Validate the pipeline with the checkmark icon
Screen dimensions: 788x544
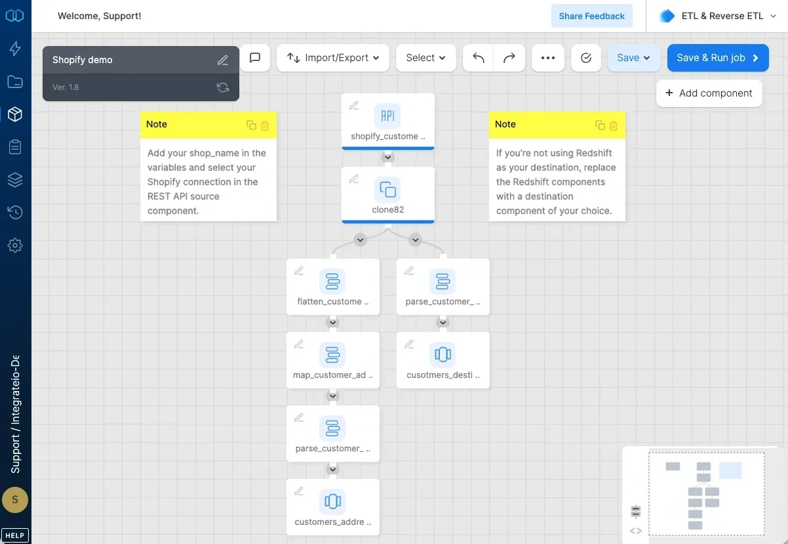[586, 58]
